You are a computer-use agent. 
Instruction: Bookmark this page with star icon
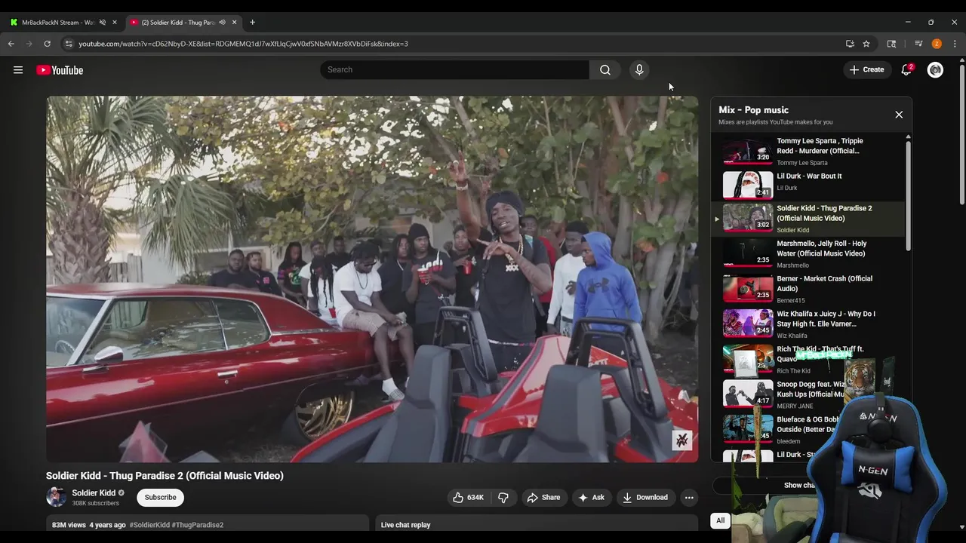(866, 44)
